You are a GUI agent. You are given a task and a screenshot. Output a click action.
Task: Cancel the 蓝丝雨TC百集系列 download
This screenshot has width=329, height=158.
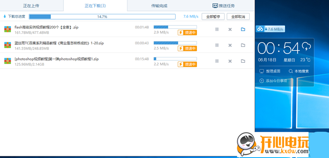(x=230, y=45)
